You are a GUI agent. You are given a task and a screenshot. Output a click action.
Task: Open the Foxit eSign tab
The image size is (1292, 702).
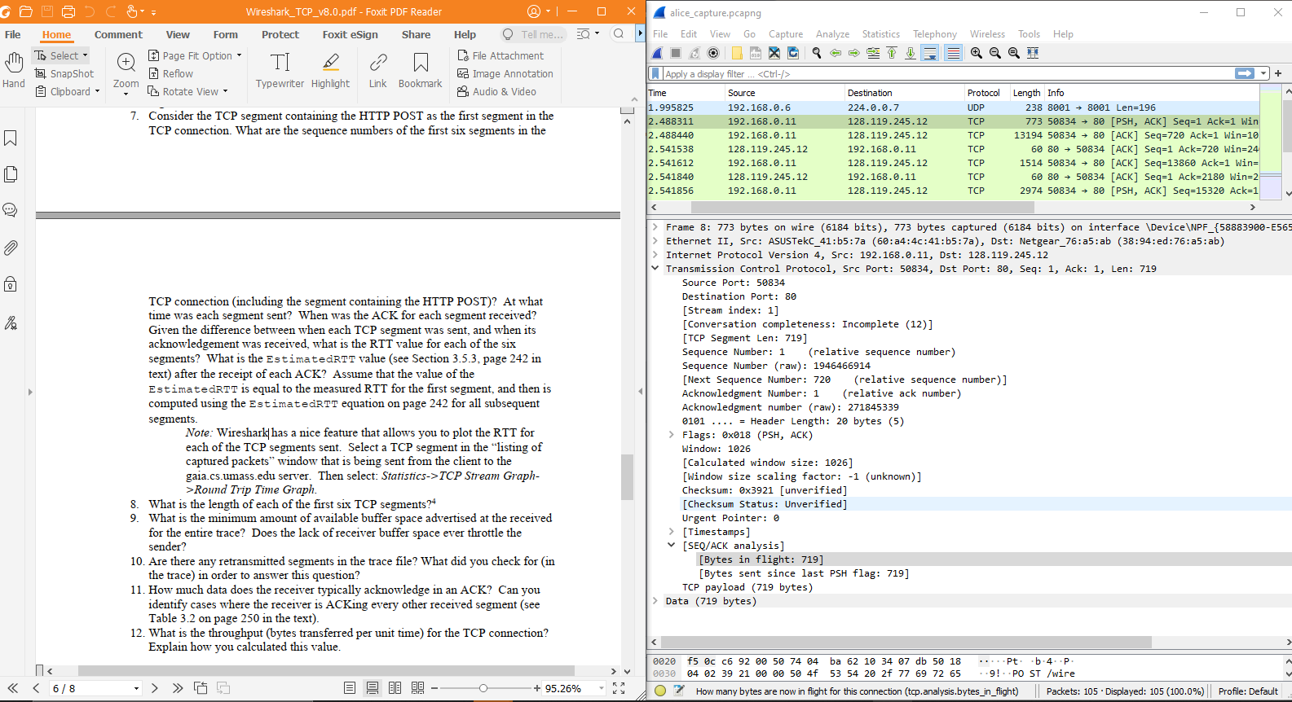click(350, 34)
